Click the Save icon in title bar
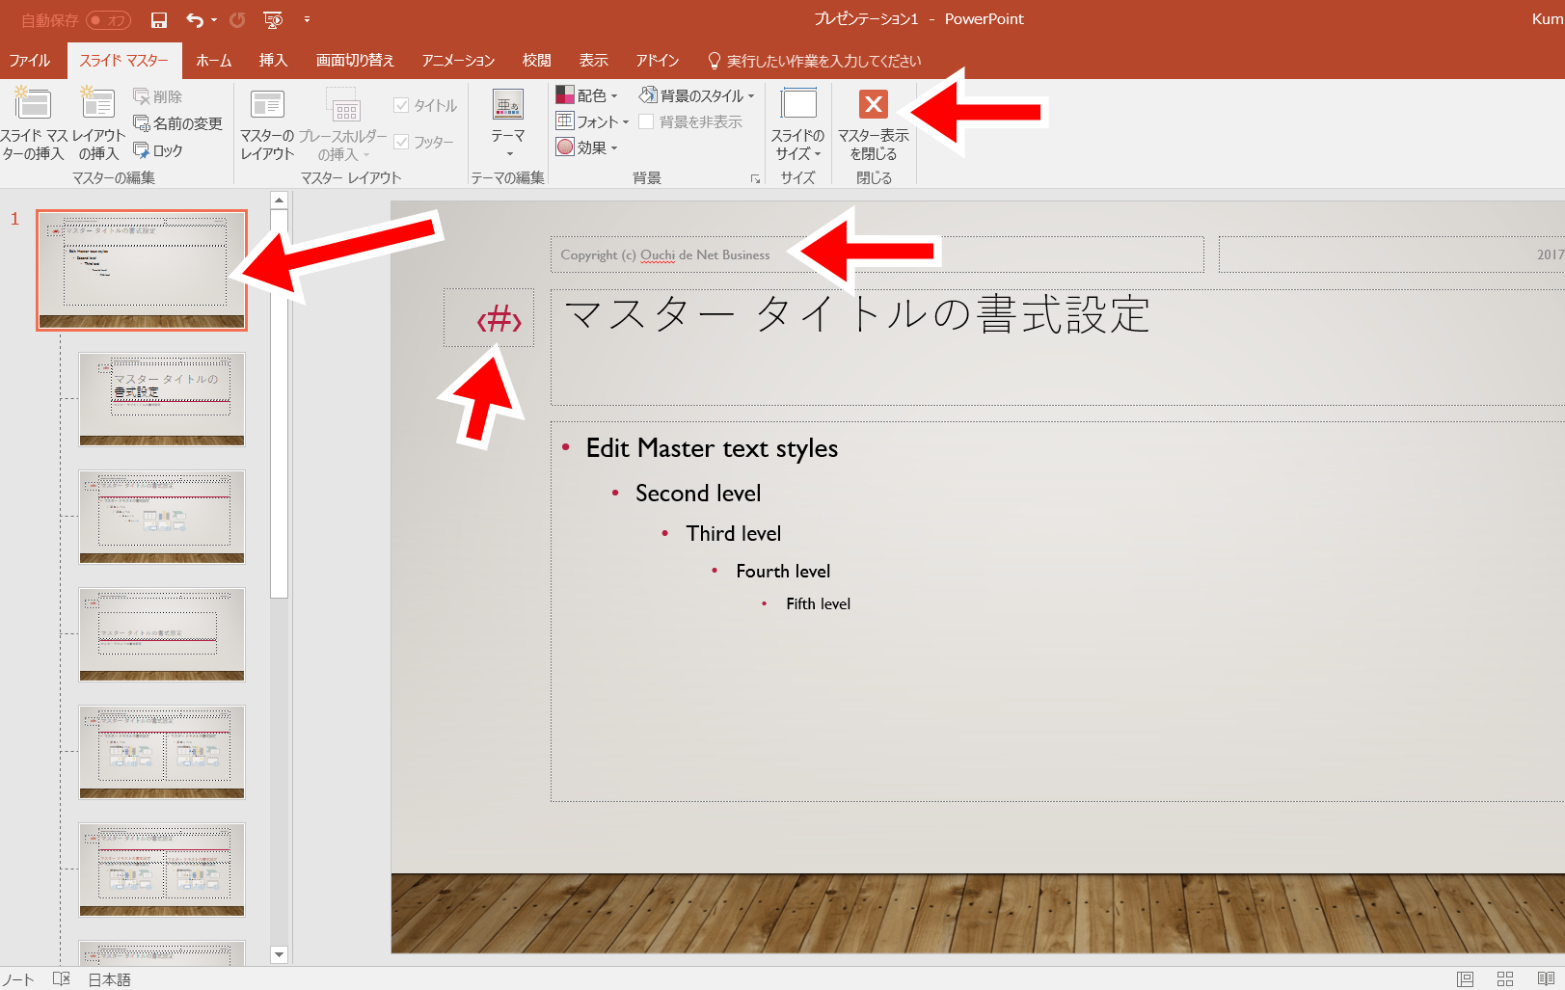Viewport: 1565px width, 990px height. pyautogui.click(x=159, y=19)
